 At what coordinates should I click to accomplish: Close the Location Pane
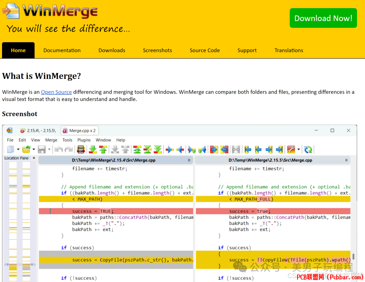tap(34, 158)
